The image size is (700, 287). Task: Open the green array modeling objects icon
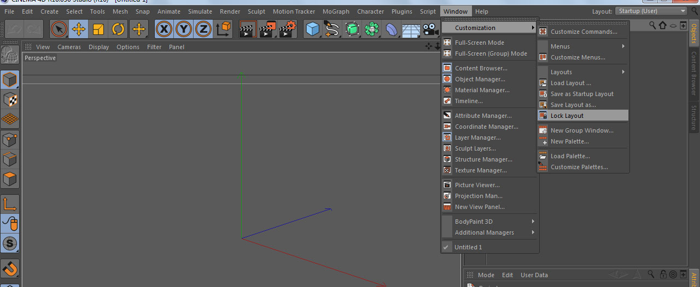pyautogui.click(x=372, y=29)
